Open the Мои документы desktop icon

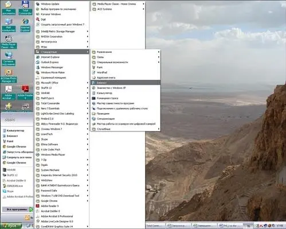pyautogui.click(x=9, y=8)
